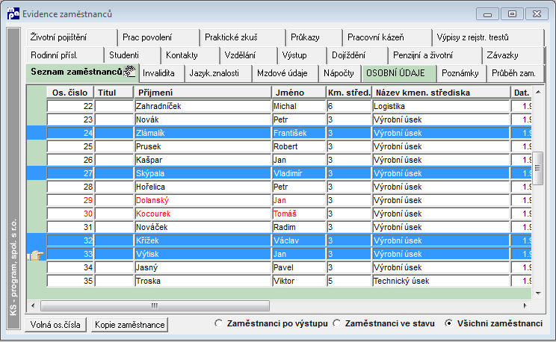Select the surname cell Hořelica

[203, 187]
